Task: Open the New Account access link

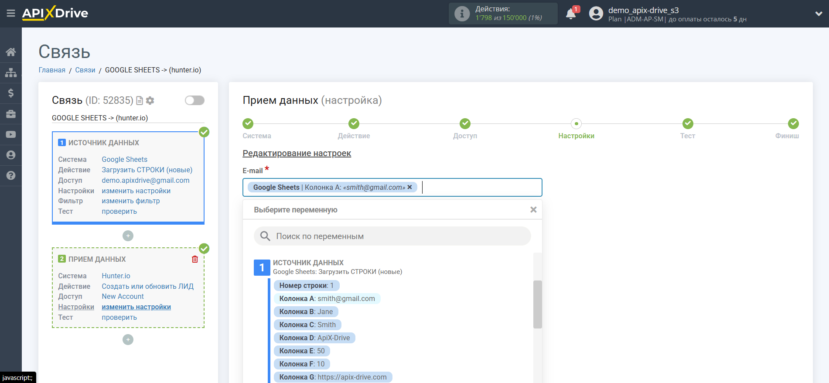Action: click(x=123, y=296)
